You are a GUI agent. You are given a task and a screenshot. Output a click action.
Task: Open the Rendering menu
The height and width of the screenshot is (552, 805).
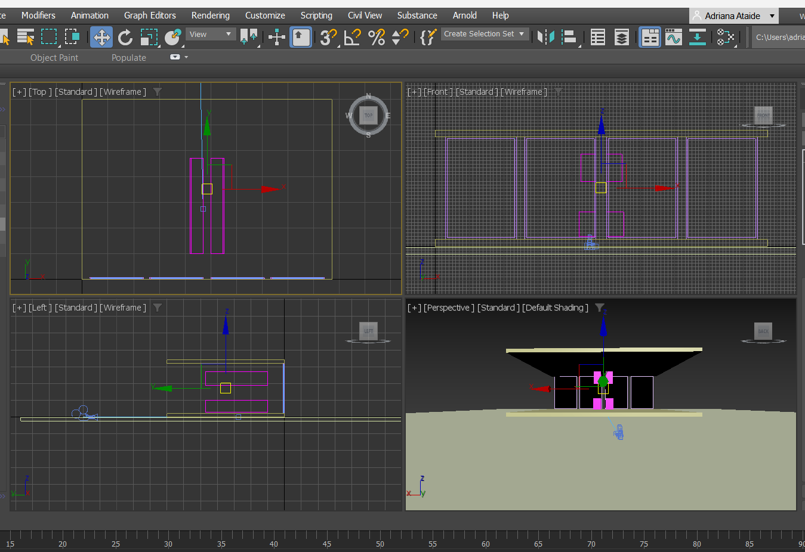pos(210,15)
